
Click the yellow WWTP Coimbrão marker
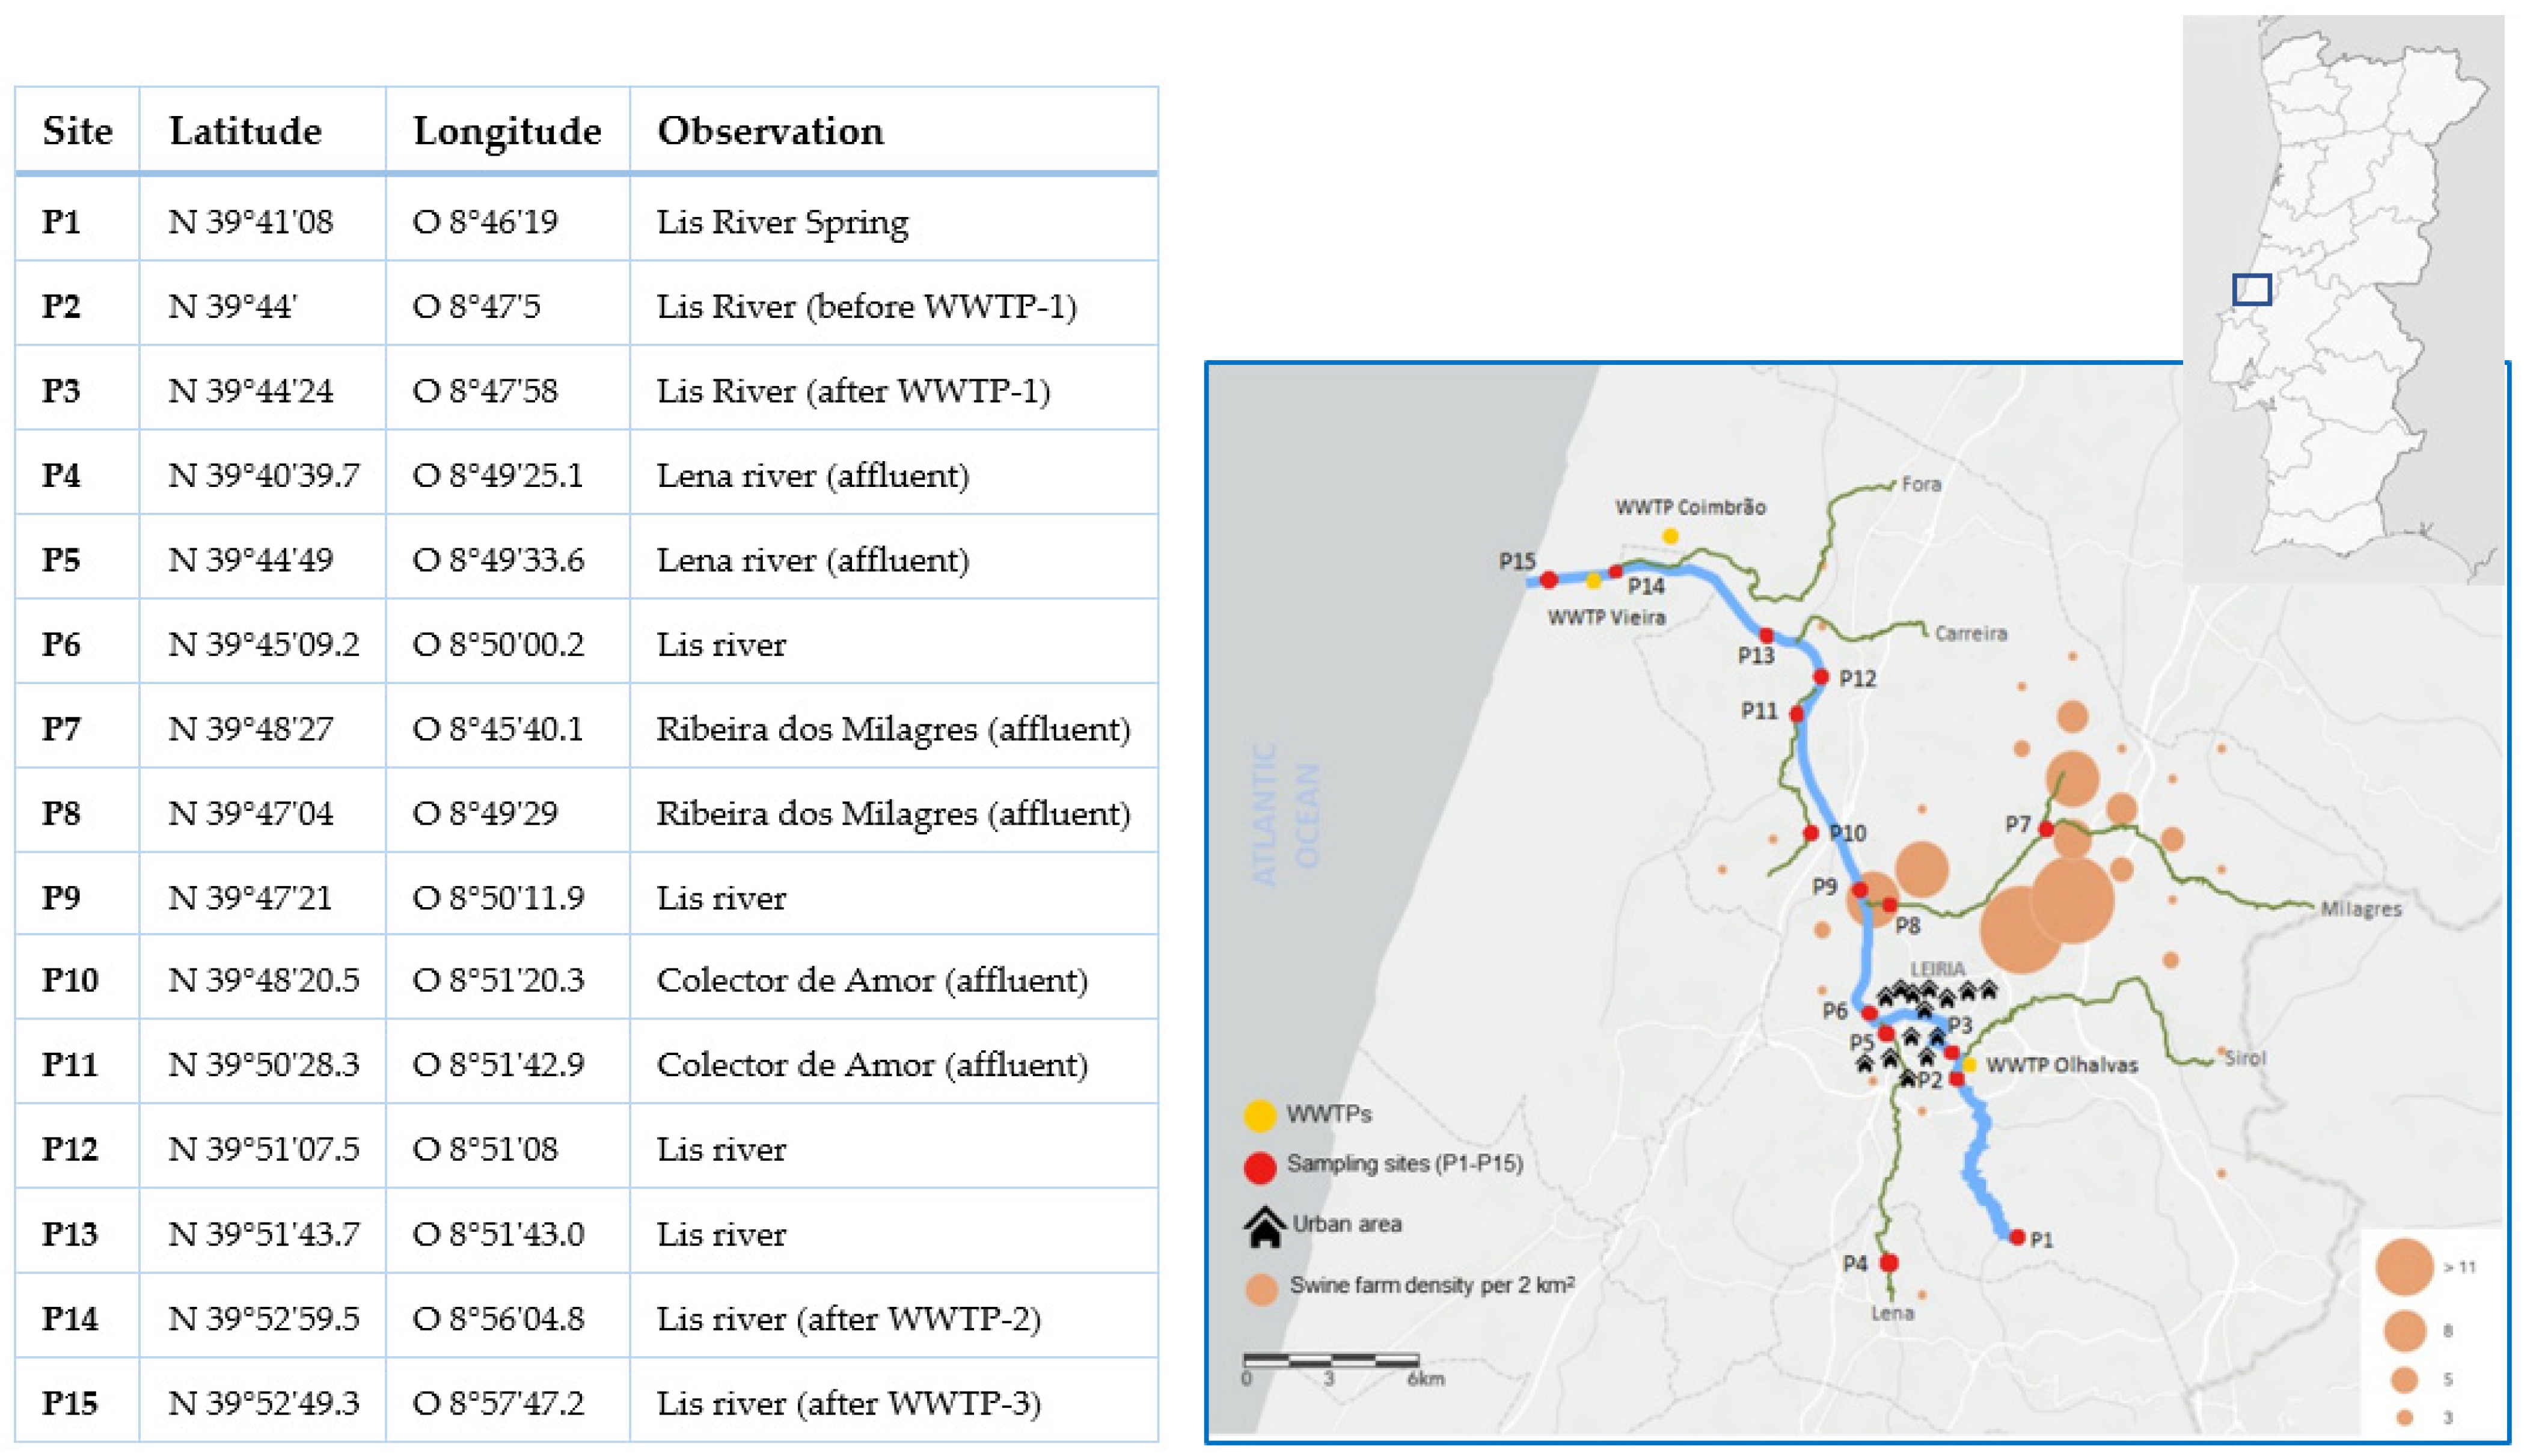pos(1670,536)
